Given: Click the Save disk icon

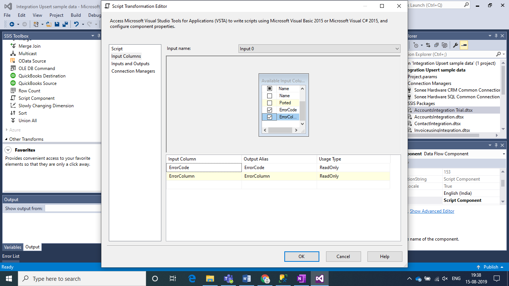Looking at the screenshot, I should point(57,24).
